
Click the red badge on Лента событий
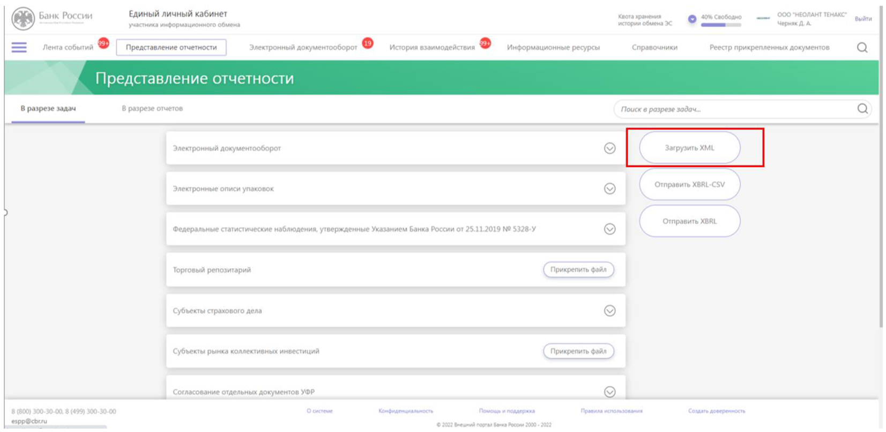(103, 43)
